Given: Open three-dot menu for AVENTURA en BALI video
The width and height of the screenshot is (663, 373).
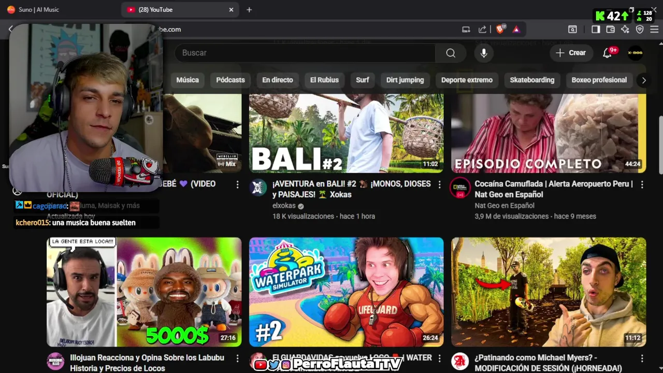Looking at the screenshot, I should coord(439,184).
